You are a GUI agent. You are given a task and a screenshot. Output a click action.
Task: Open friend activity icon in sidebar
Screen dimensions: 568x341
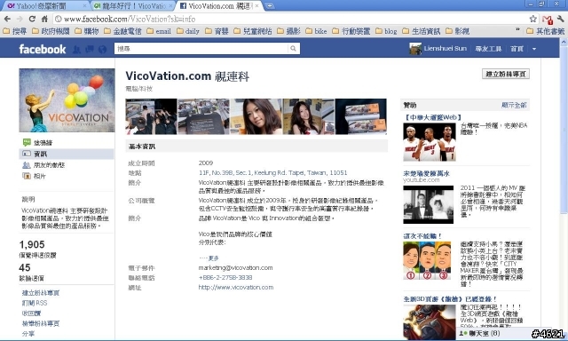27,165
